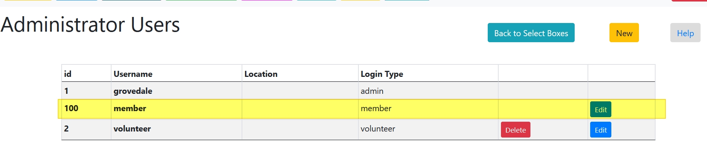This screenshot has width=707, height=159.
Task: Click the Location column header
Action: [261, 74]
